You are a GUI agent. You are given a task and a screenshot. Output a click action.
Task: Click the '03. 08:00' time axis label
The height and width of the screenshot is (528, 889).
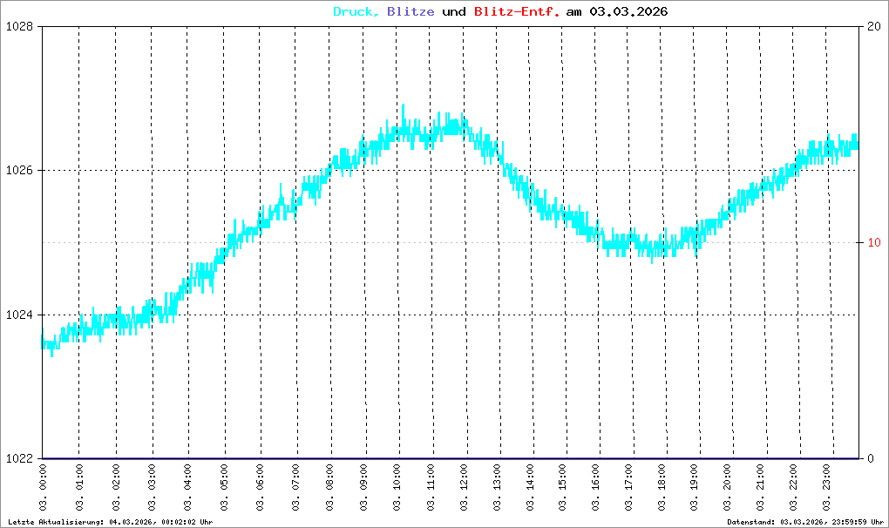tap(329, 488)
